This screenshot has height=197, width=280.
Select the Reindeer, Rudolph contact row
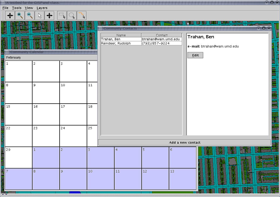(121, 43)
